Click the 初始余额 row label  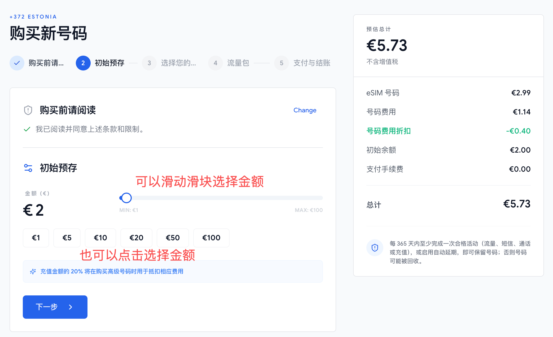[381, 150]
